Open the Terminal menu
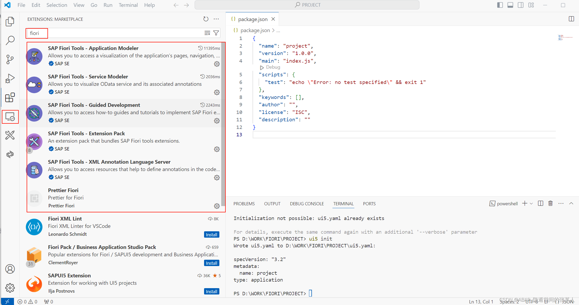This screenshot has width=579, height=305. click(x=128, y=5)
